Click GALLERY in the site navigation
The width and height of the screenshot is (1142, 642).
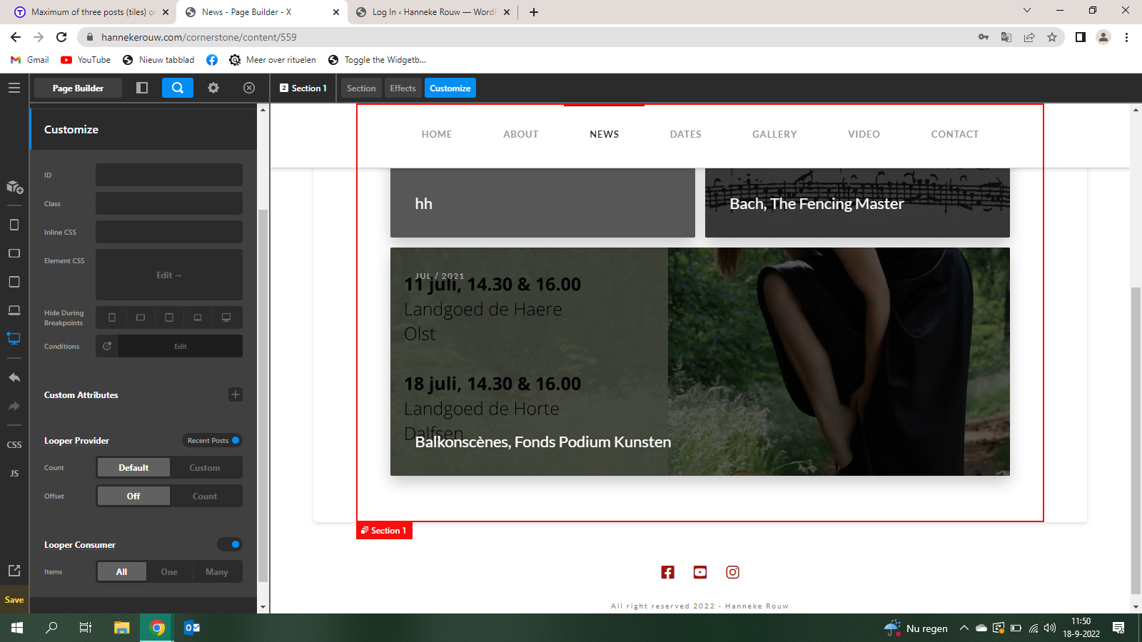[x=774, y=134]
